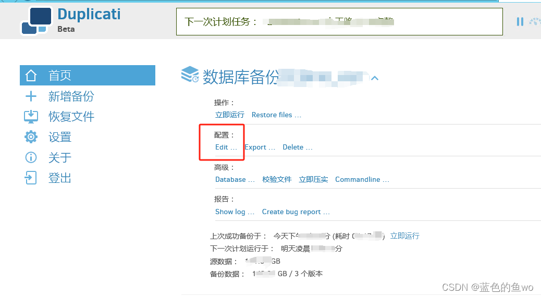Click the 备份数据 label text
Image resolution: width=541 pixels, height=297 pixels.
tap(227, 274)
